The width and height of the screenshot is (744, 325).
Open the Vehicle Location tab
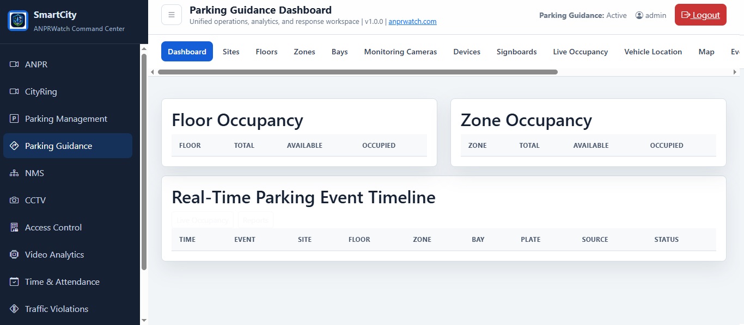(x=653, y=52)
